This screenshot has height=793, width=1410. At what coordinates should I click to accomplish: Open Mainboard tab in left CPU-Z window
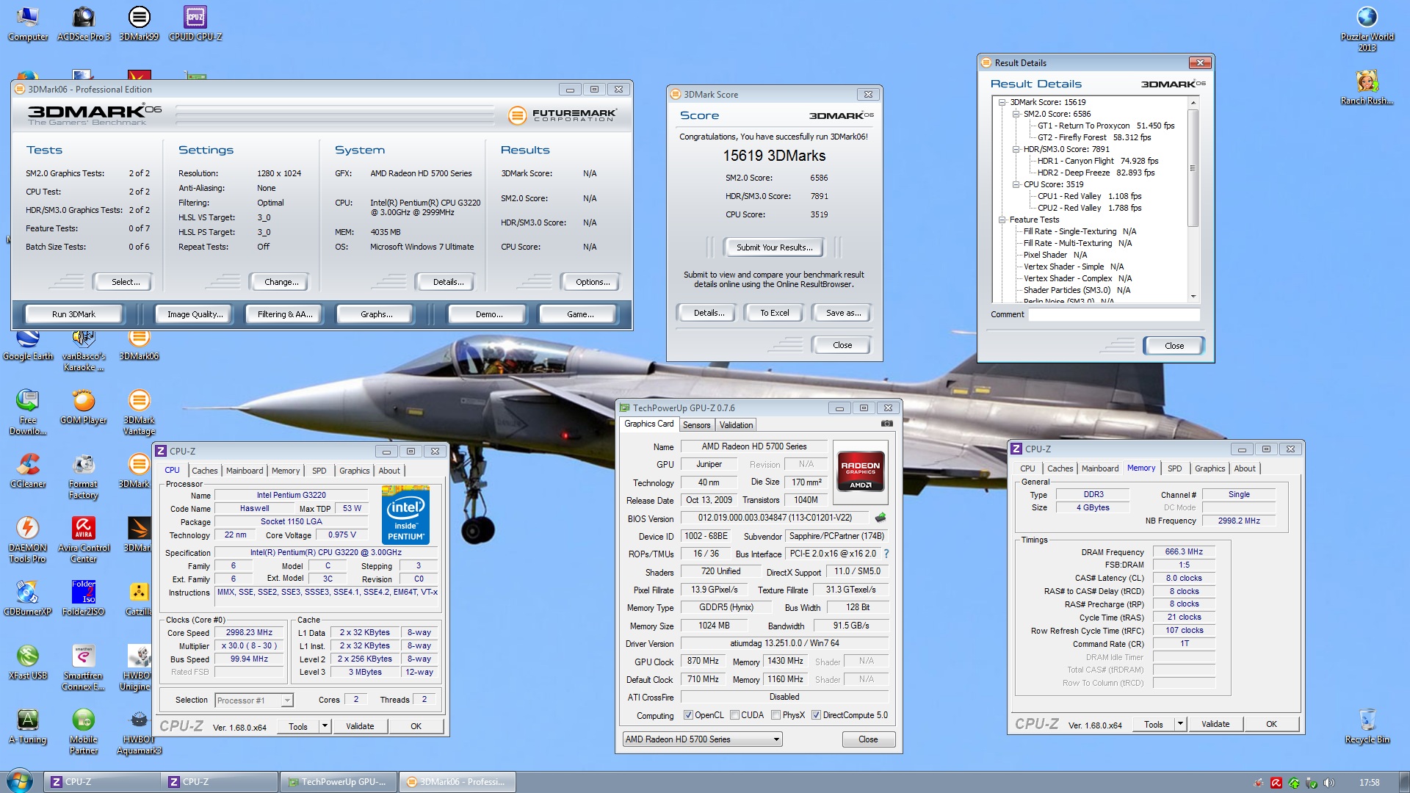coord(245,471)
